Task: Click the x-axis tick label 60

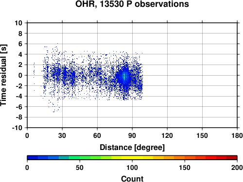Action: 97,135
